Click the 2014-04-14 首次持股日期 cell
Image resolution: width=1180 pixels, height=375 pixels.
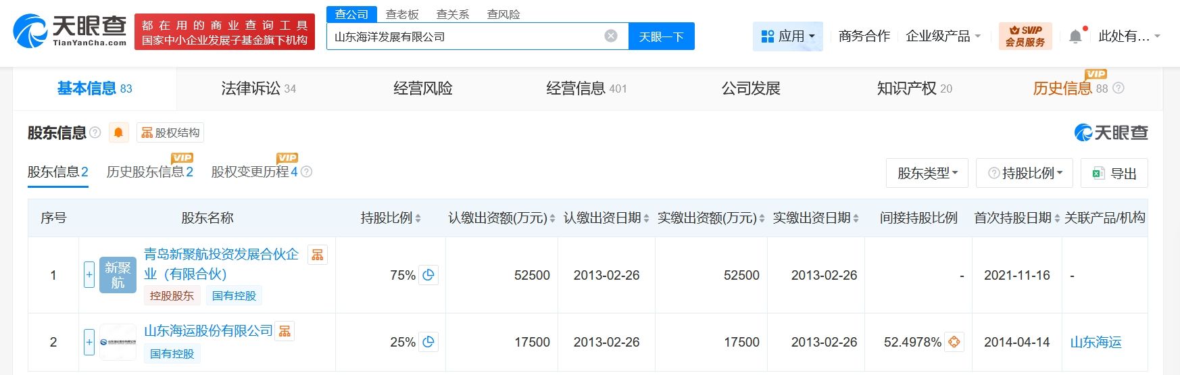point(1016,342)
